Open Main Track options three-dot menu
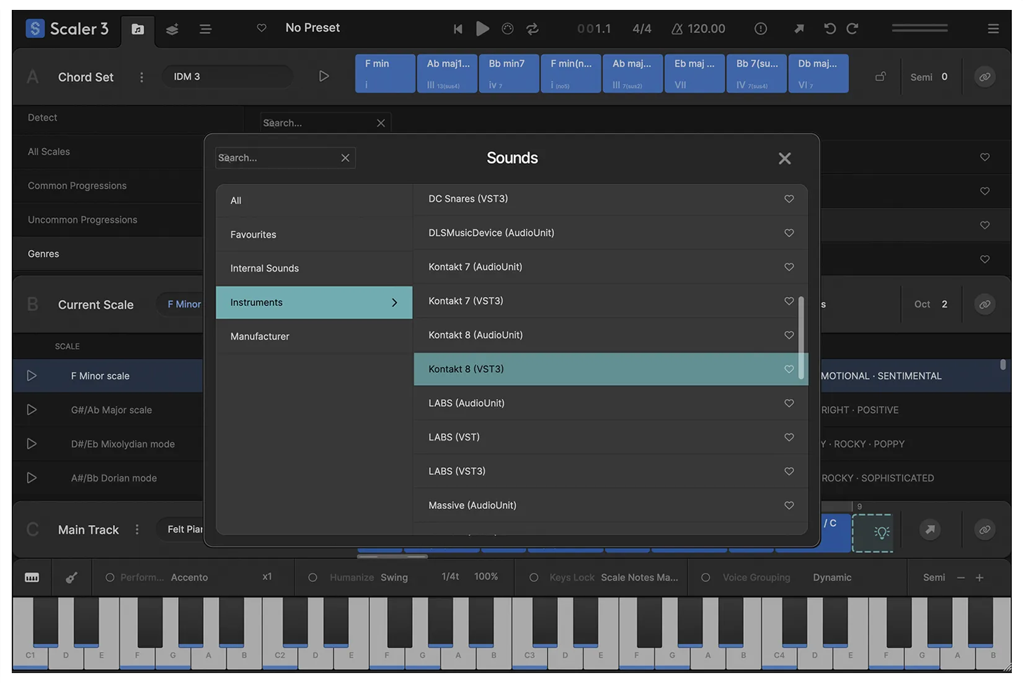This screenshot has height=683, width=1023. pyautogui.click(x=137, y=530)
